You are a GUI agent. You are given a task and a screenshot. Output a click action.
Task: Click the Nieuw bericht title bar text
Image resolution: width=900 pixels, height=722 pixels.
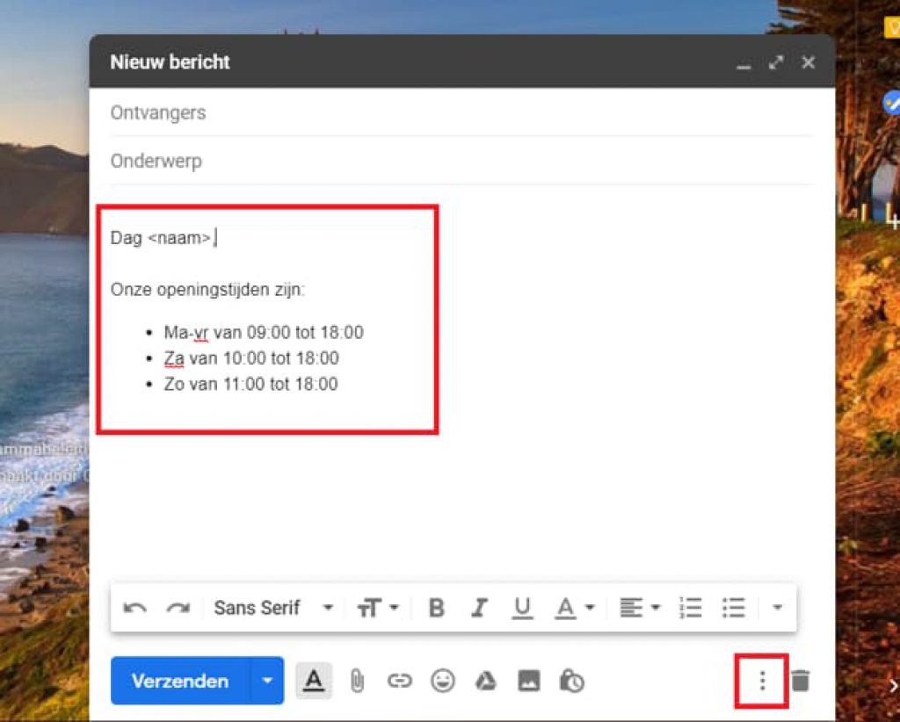(x=170, y=61)
